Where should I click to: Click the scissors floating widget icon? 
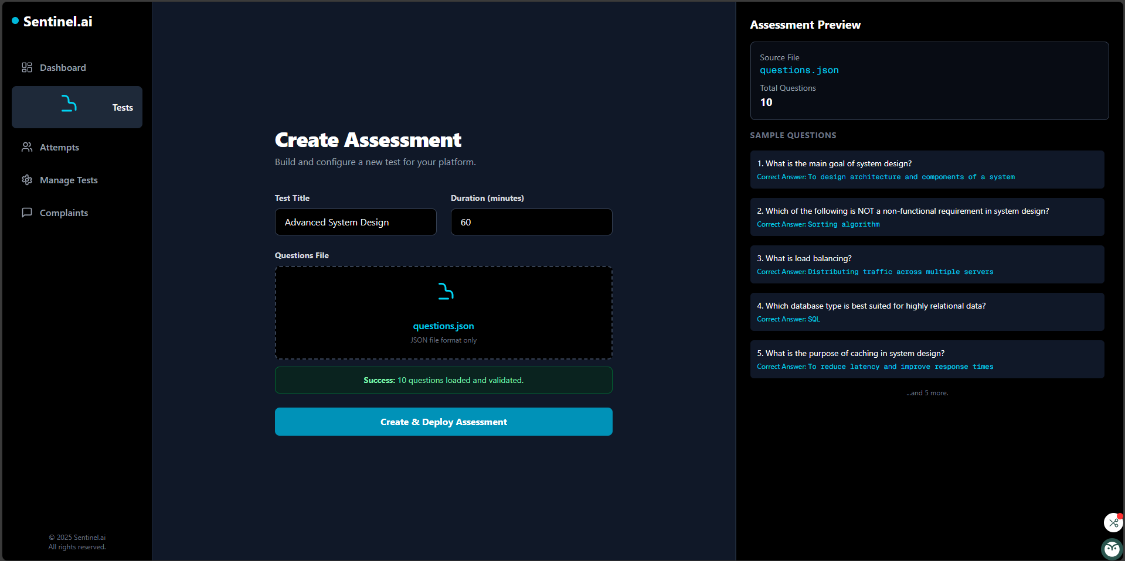pos(1113,522)
